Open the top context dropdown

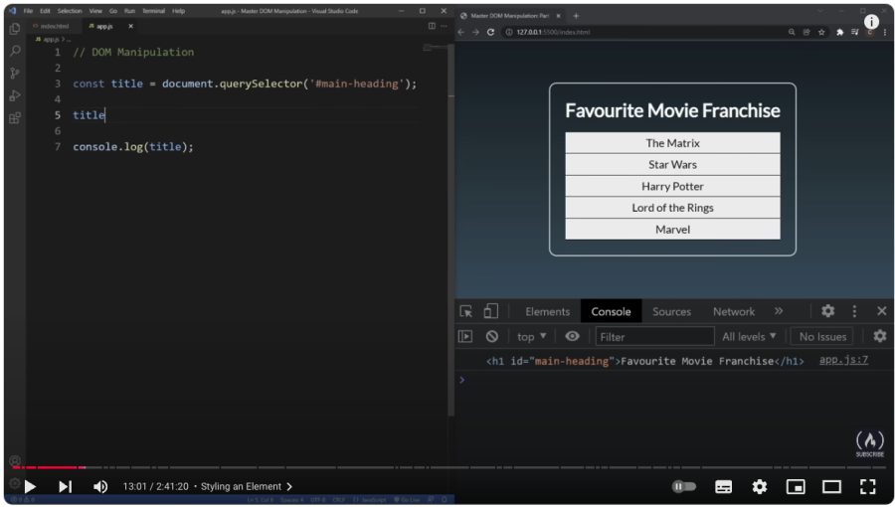click(x=531, y=336)
